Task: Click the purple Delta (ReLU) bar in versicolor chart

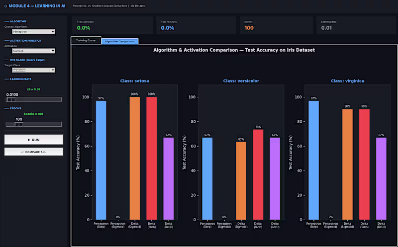Action: pyautogui.click(x=275, y=179)
